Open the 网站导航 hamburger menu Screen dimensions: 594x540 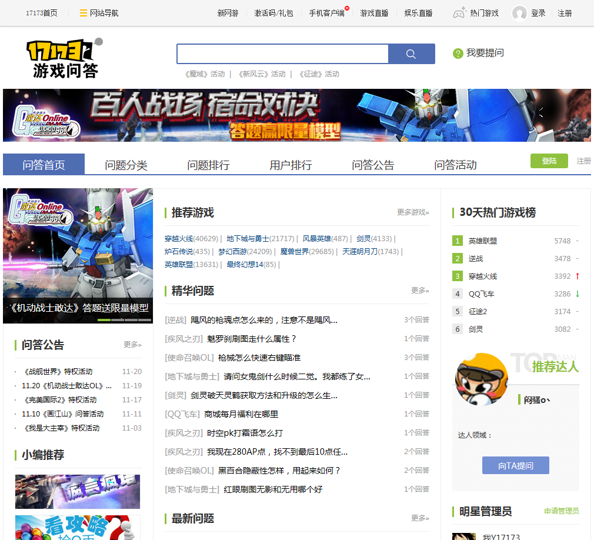99,14
